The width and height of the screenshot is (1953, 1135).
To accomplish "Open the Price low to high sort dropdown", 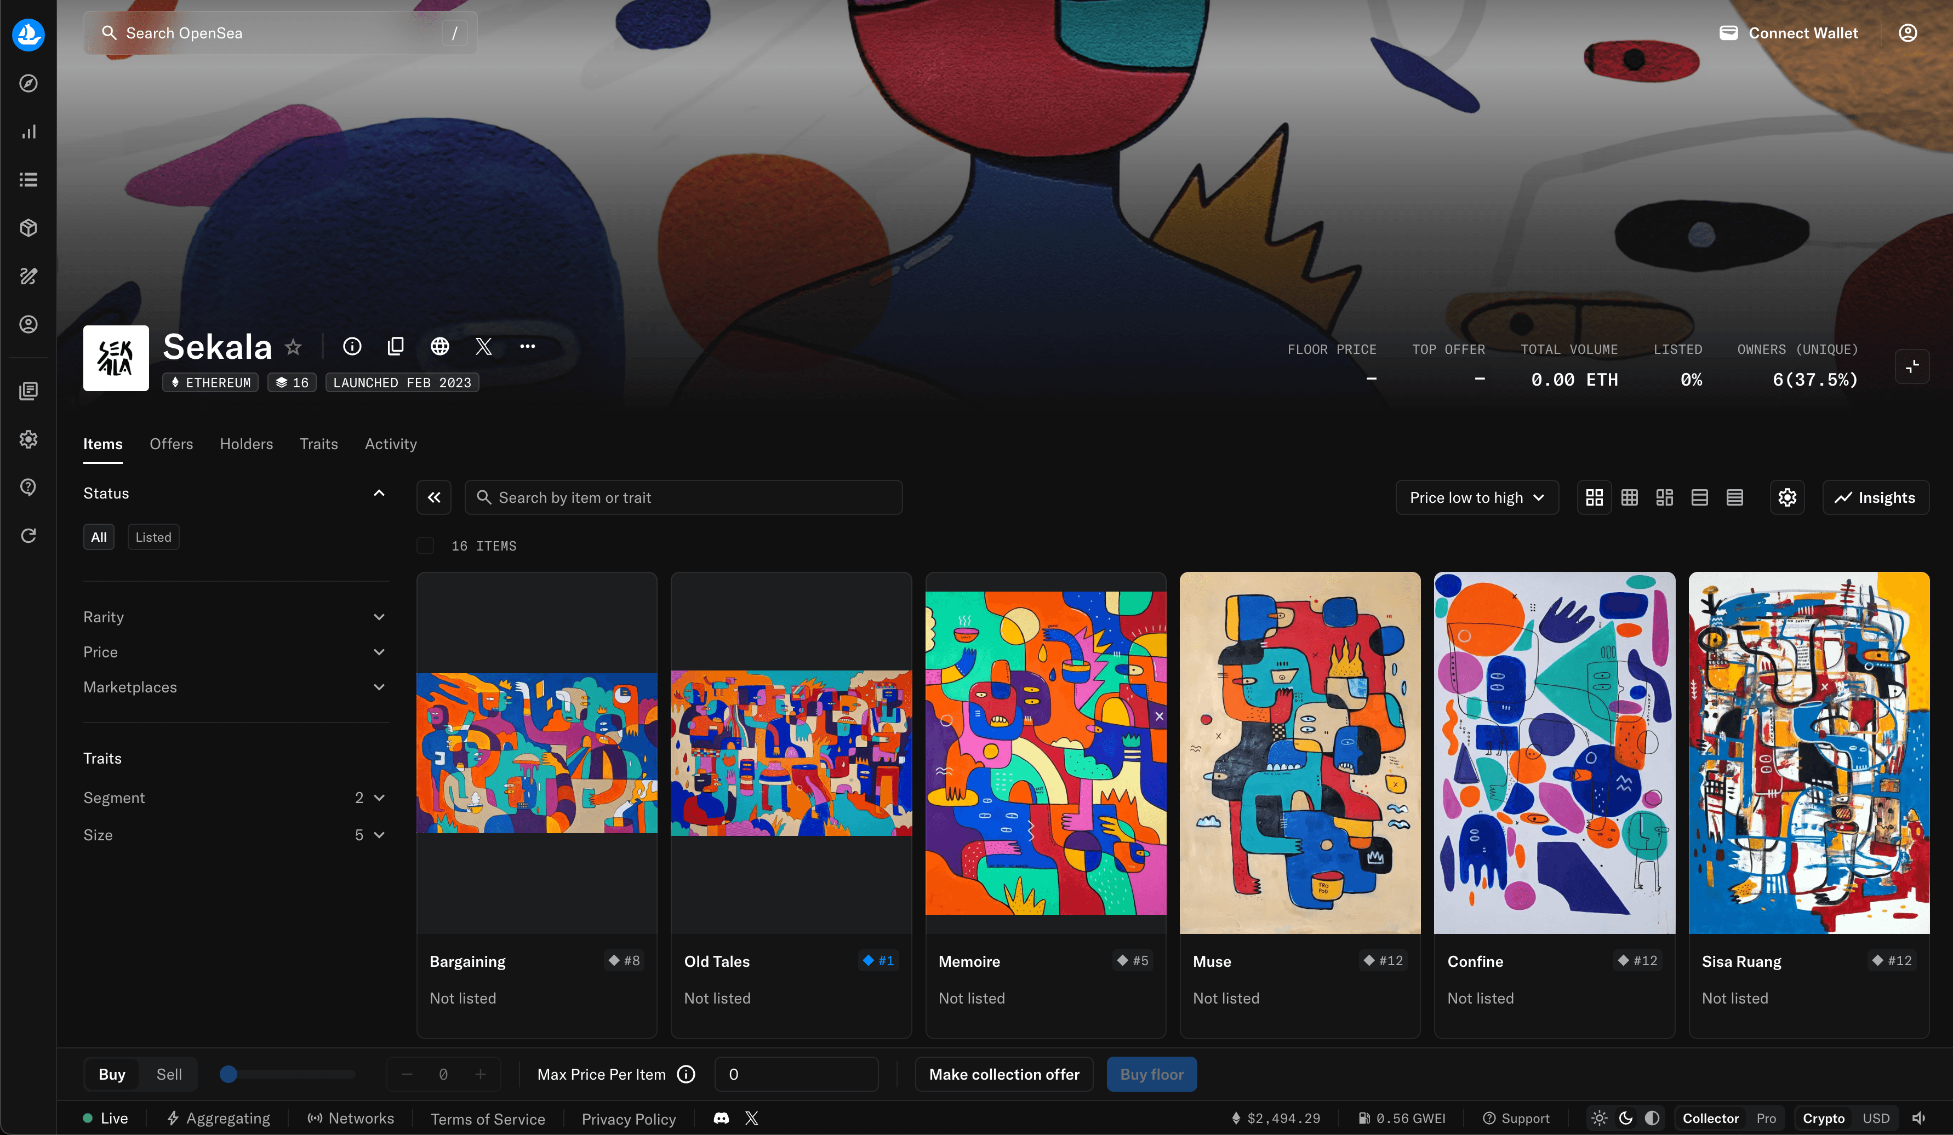I will 1476,497.
